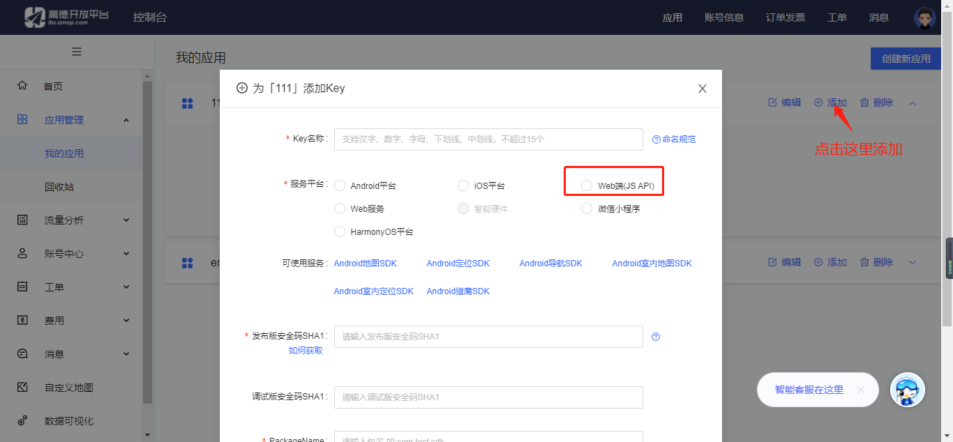953x442 pixels.
Task: Click 删除 for the 111 application
Action: (876, 102)
